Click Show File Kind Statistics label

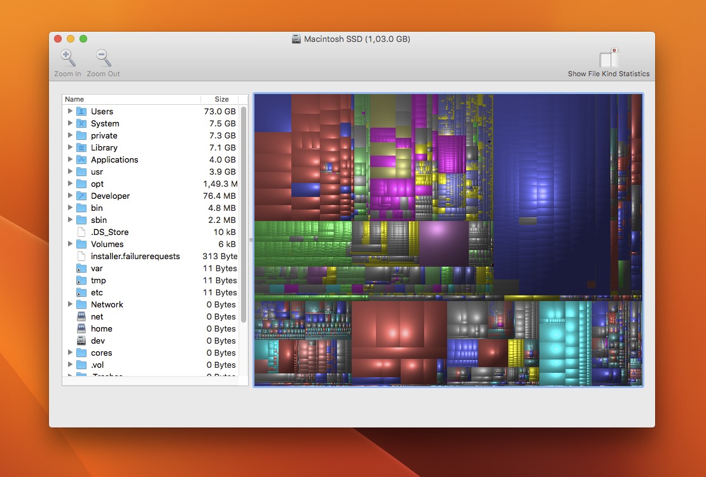[x=609, y=74]
